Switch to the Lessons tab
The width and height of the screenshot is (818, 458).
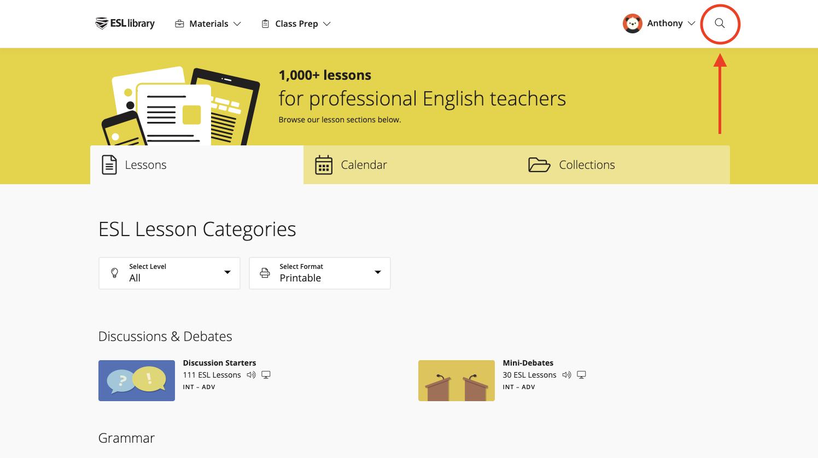197,165
